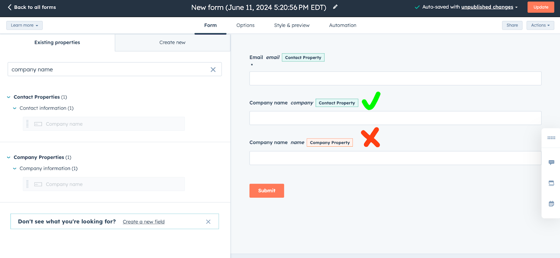560x258 pixels.
Task: Select Company name's Contact Property tag
Action: pos(337,103)
